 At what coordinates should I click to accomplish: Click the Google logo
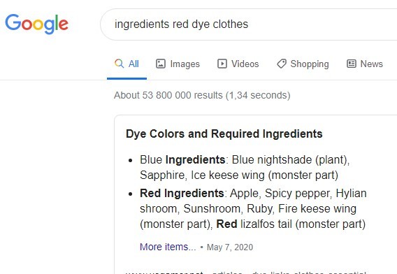[37, 24]
